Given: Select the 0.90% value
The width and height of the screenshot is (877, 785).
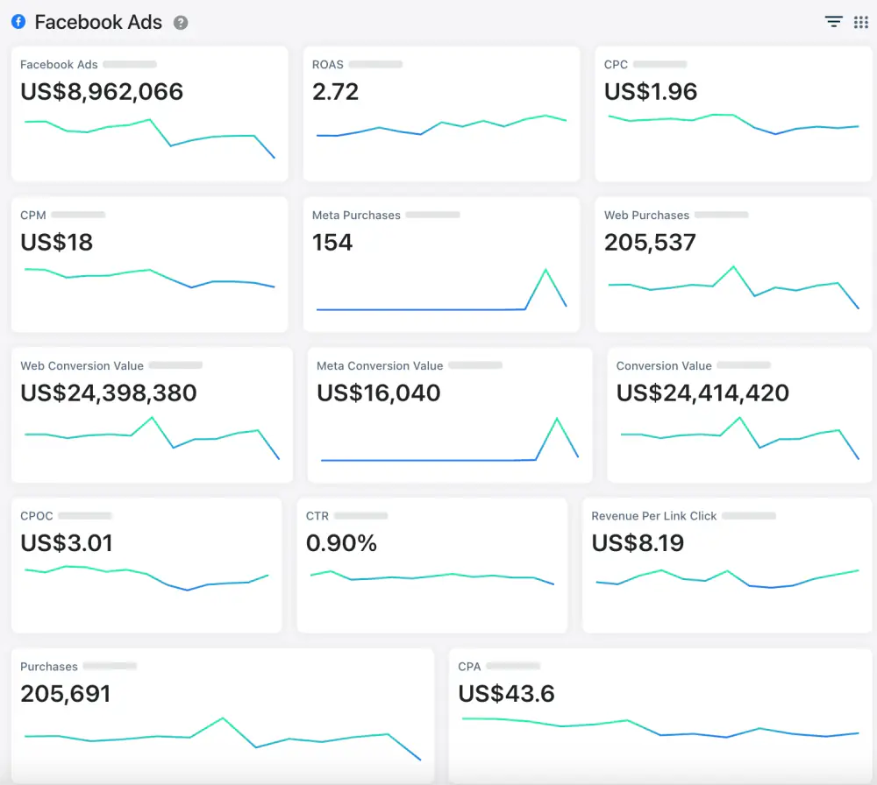Looking at the screenshot, I should tap(341, 543).
